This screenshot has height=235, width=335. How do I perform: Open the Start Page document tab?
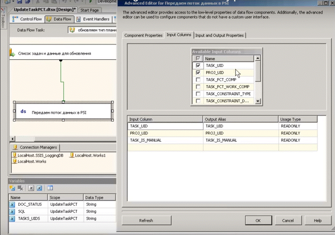89,10
